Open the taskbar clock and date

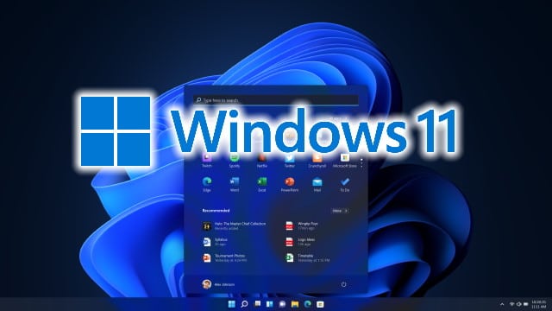(x=538, y=304)
